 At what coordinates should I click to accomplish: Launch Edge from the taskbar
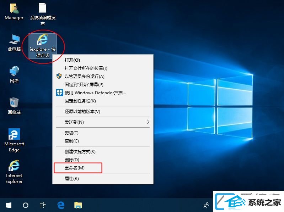pyautogui.click(x=61, y=205)
